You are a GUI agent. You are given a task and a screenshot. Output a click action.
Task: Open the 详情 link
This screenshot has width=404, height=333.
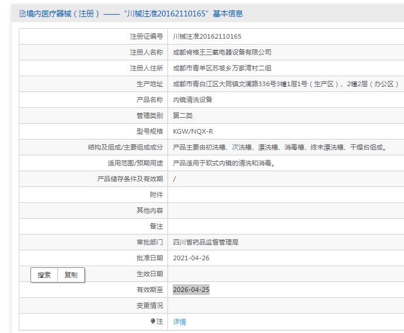tap(179, 322)
